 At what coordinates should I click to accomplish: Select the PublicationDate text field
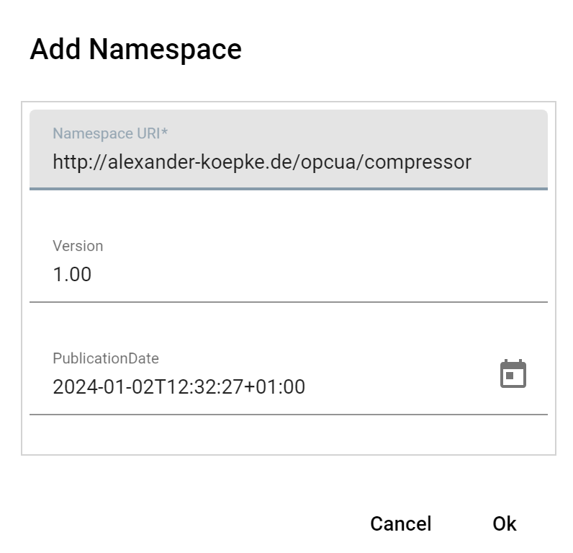click(x=289, y=375)
